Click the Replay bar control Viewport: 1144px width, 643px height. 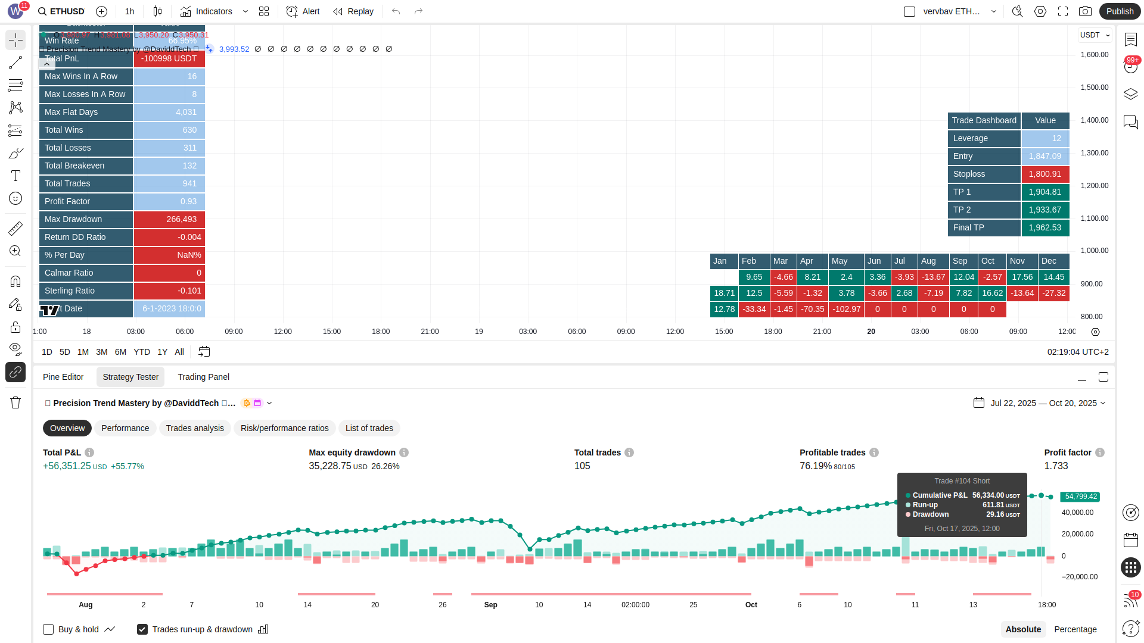353,11
